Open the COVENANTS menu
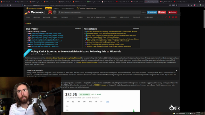Screen dimensions: 205x115 point(112,17)
